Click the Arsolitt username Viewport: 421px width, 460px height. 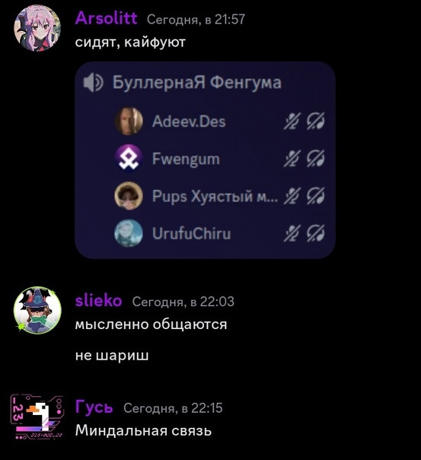point(106,18)
